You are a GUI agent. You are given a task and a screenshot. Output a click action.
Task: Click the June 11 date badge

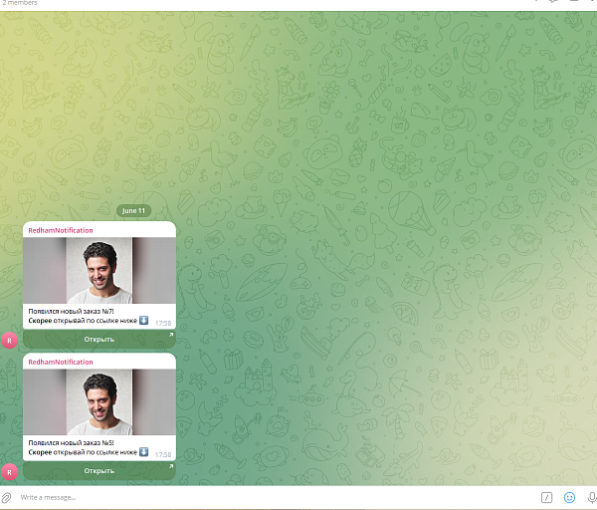[x=133, y=211]
